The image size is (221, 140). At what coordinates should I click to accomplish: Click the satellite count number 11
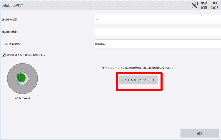[x=197, y=3]
